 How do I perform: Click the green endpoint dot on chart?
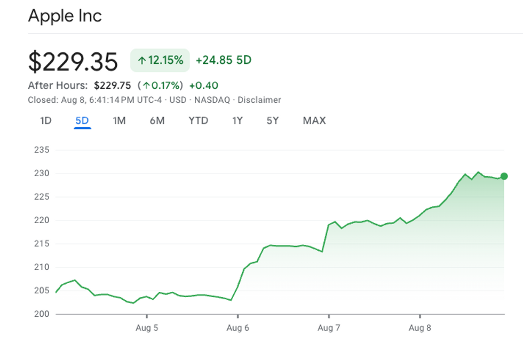pyautogui.click(x=504, y=176)
